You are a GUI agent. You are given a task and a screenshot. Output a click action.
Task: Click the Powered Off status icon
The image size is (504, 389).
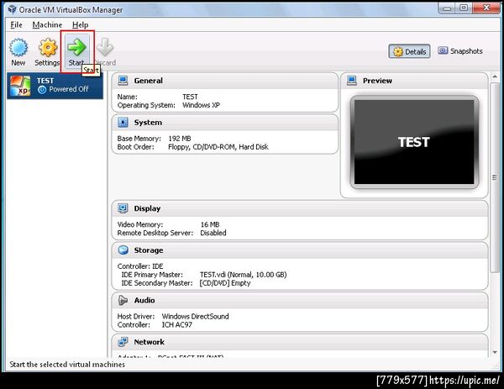coord(42,90)
